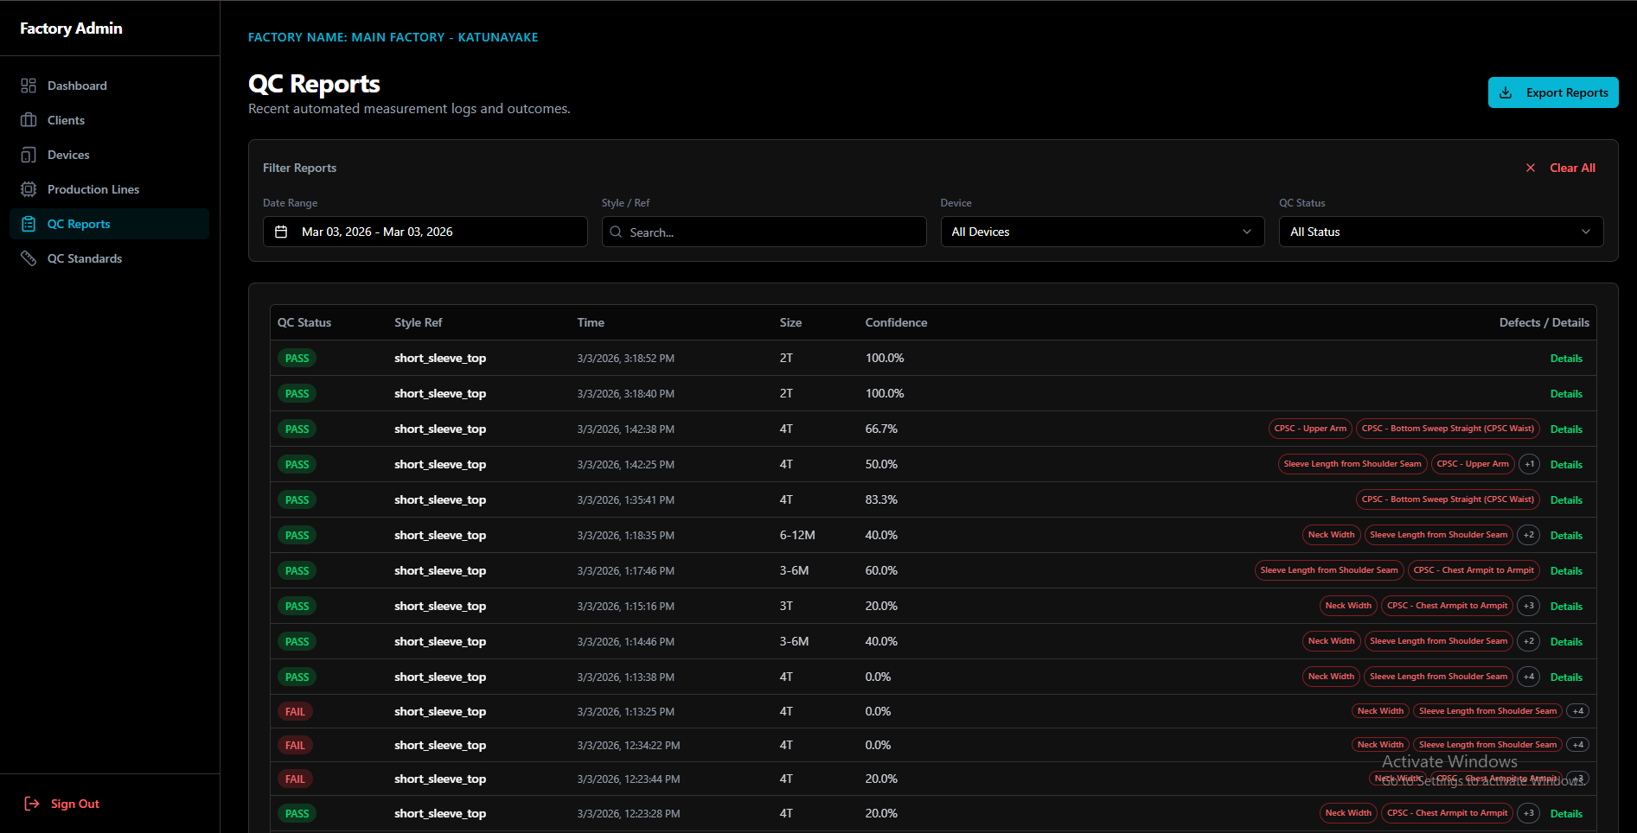Click the QC Reports clipboard icon
Viewport: 1637px width, 833px height.
29,224
